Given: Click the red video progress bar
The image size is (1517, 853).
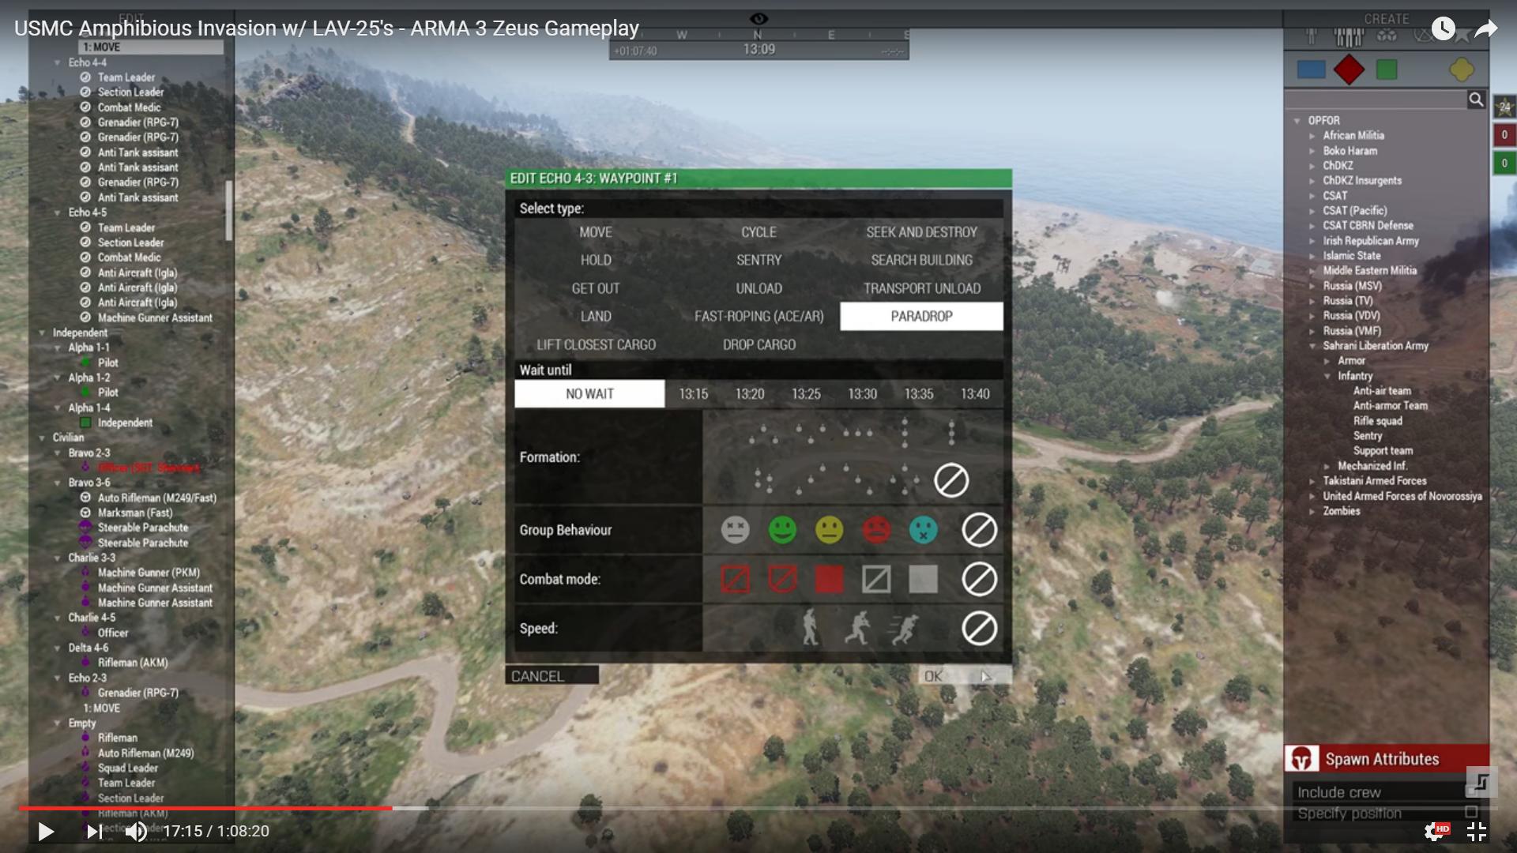Looking at the screenshot, I should coord(205,808).
